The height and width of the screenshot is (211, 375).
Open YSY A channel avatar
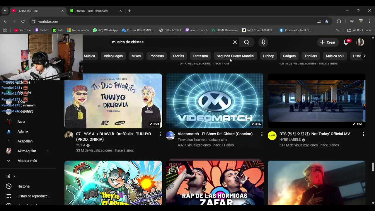coord(69,136)
